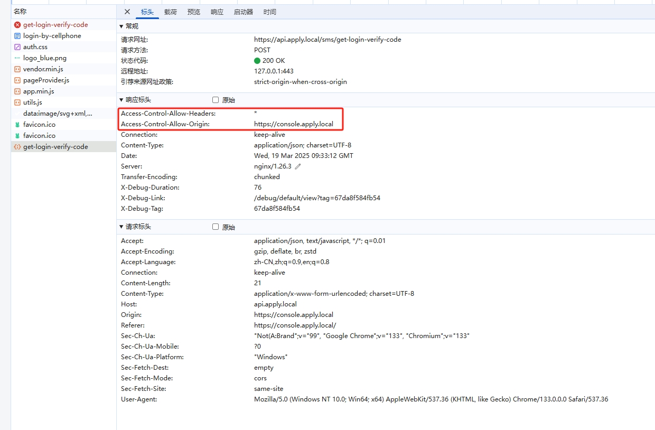This screenshot has width=655, height=430.
Task: Click the edit pencil icon next to nginx/1.26.3
Action: 298,166
